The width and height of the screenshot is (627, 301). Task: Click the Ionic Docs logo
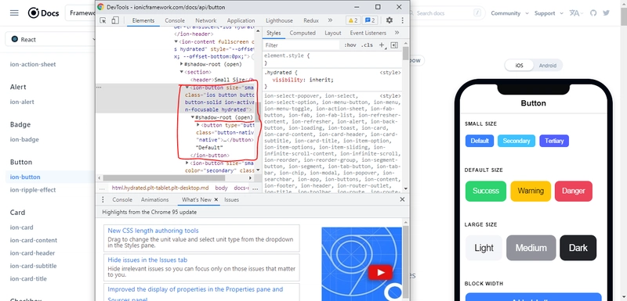[43, 13]
